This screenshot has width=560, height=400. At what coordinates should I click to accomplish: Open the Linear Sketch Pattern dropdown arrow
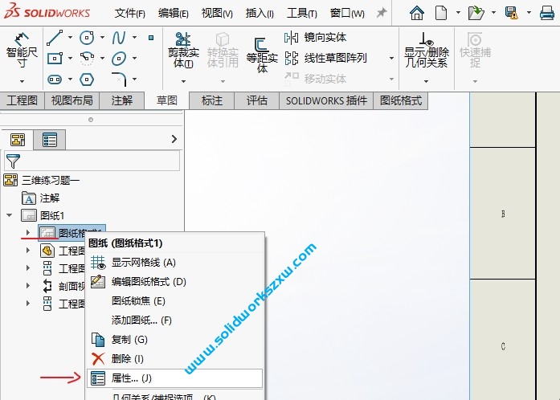coord(391,58)
